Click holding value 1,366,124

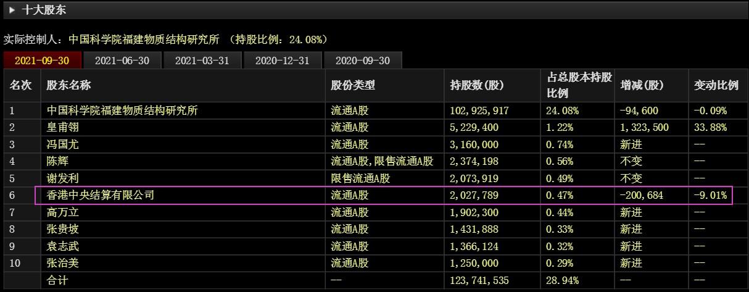[x=473, y=246]
